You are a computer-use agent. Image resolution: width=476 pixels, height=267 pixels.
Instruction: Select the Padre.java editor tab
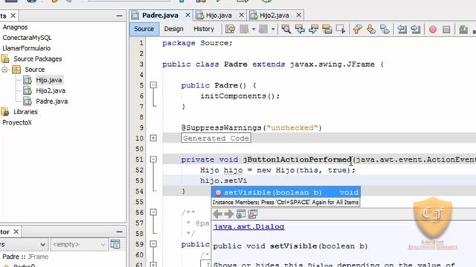coord(160,15)
